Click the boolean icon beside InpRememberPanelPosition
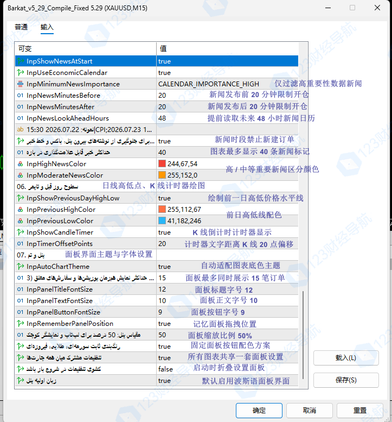The width and height of the screenshot is (392, 422). pyautogui.click(x=21, y=323)
